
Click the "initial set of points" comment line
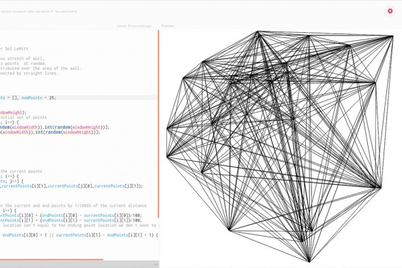tap(23, 117)
